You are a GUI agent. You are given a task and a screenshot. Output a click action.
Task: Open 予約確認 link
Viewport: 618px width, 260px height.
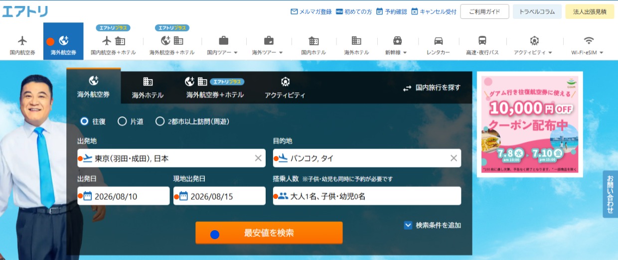click(391, 11)
